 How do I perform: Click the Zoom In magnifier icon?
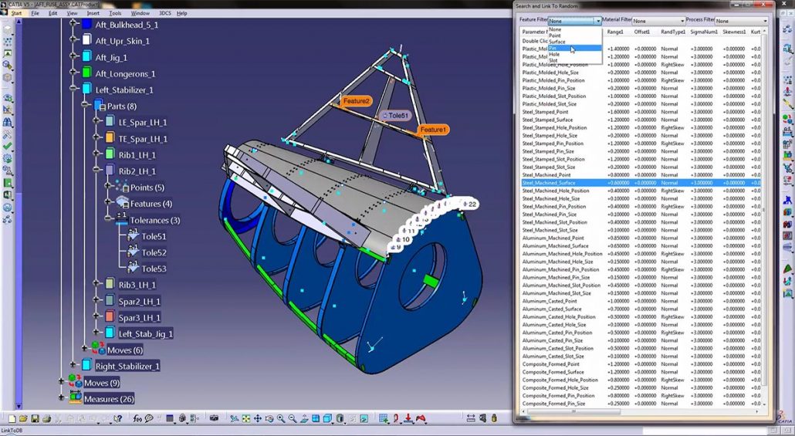(x=281, y=419)
